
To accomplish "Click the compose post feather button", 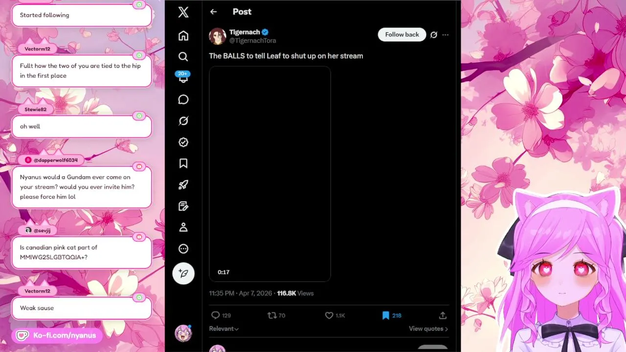I will point(183,273).
